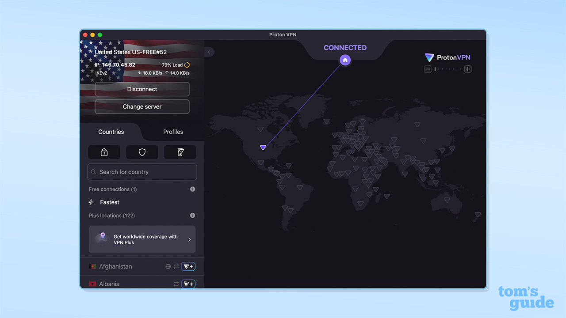566x318 pixels.
Task: Click Afghanistan smart routing globe icon
Action: [x=168, y=266]
